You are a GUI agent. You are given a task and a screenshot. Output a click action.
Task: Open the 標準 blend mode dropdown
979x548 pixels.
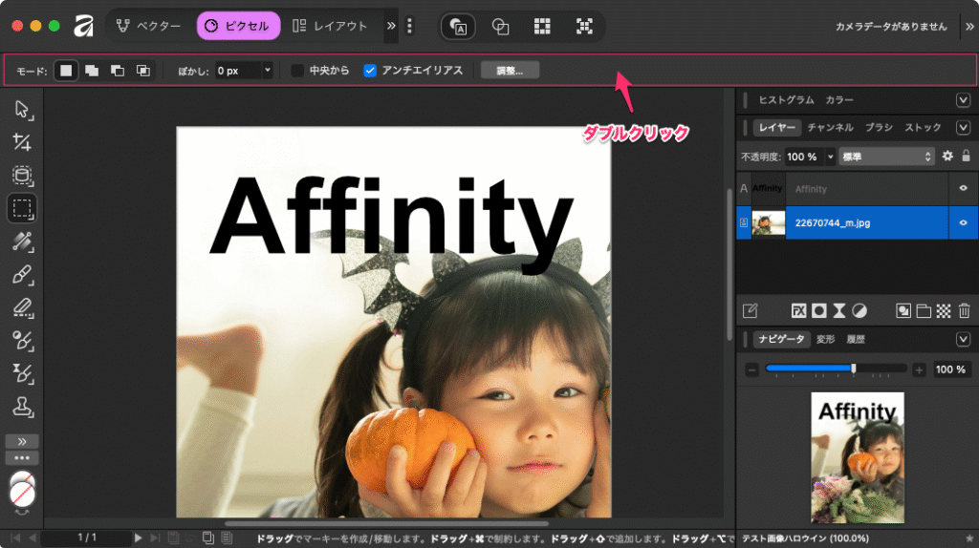pos(885,156)
